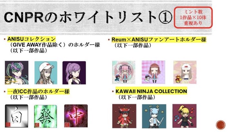Click the green-haired ANISU character image
Image resolution: width=229 pixels, height=132 pixels.
(x=16, y=73)
